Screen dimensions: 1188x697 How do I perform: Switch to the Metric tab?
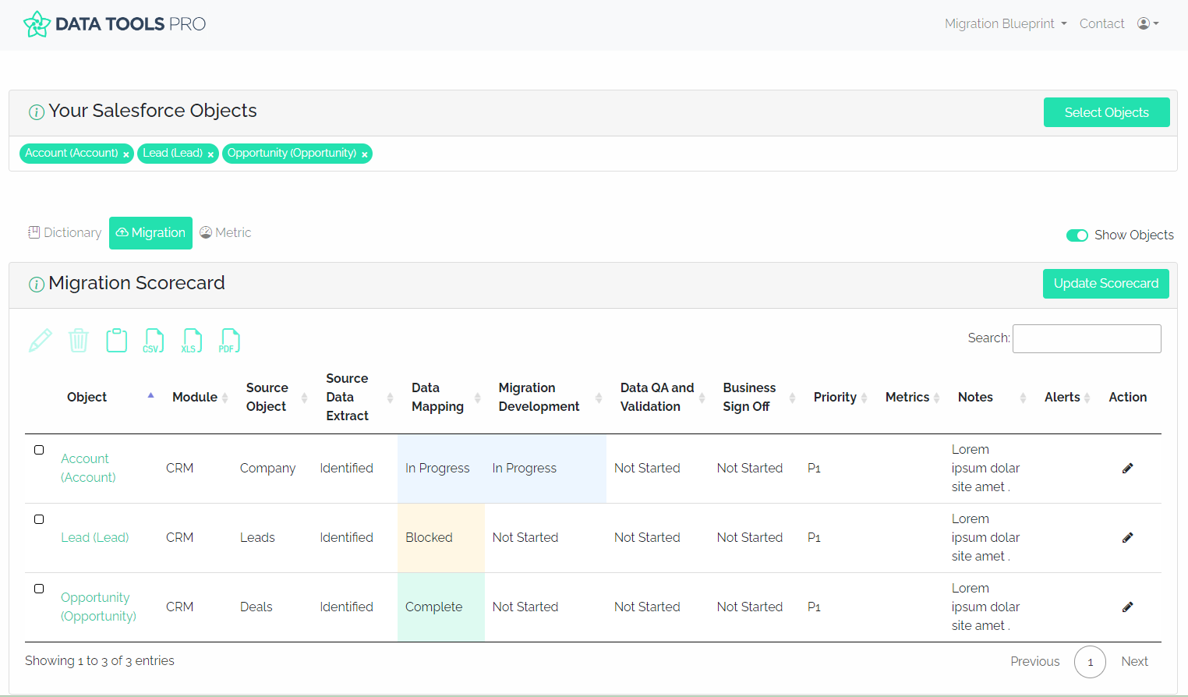coord(225,233)
